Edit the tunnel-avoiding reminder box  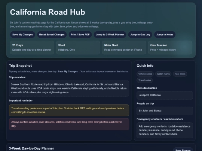coord(69,110)
